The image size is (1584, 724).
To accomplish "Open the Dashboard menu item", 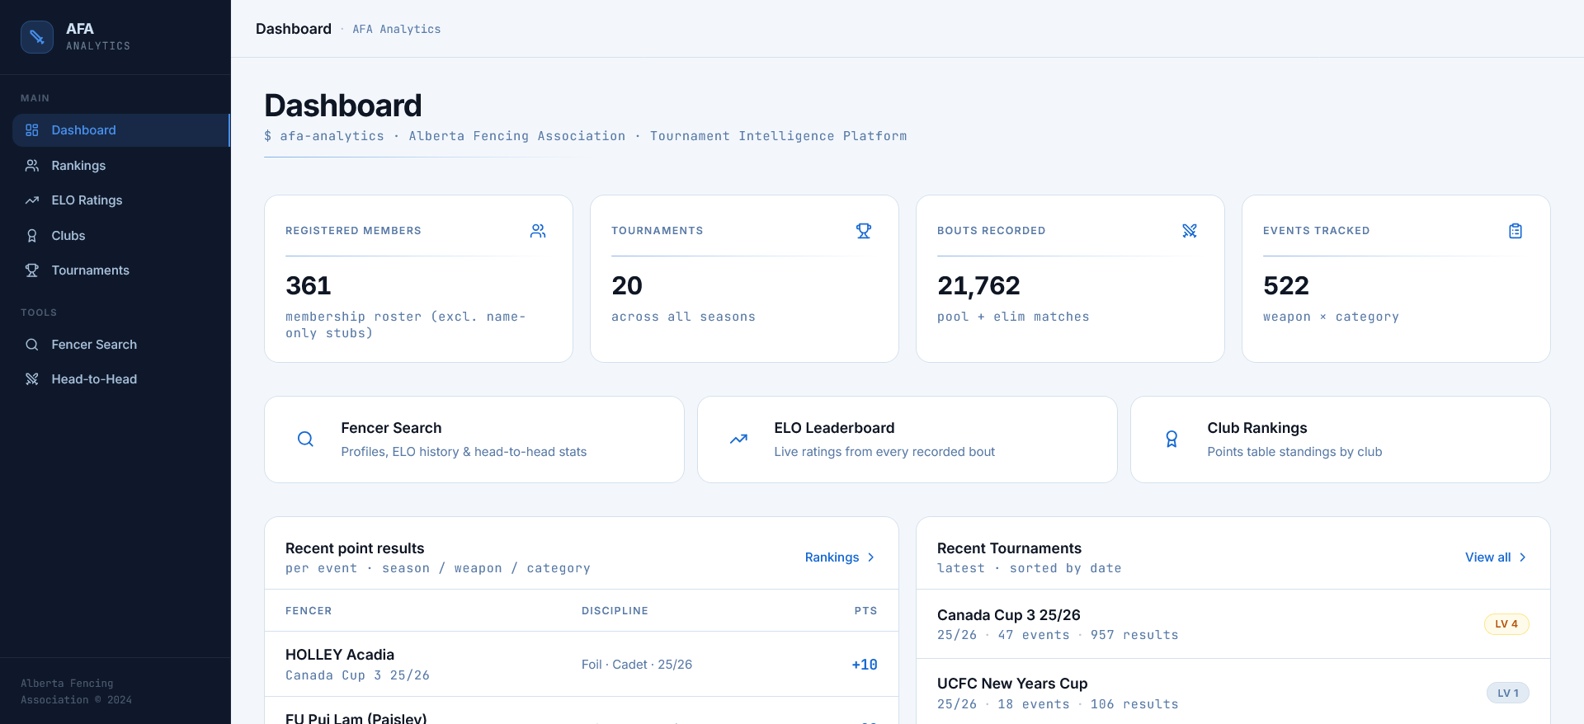I will [121, 130].
